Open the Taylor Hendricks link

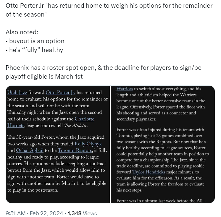[149, 172]
